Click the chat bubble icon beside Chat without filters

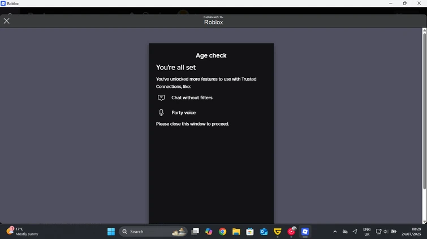pyautogui.click(x=161, y=98)
